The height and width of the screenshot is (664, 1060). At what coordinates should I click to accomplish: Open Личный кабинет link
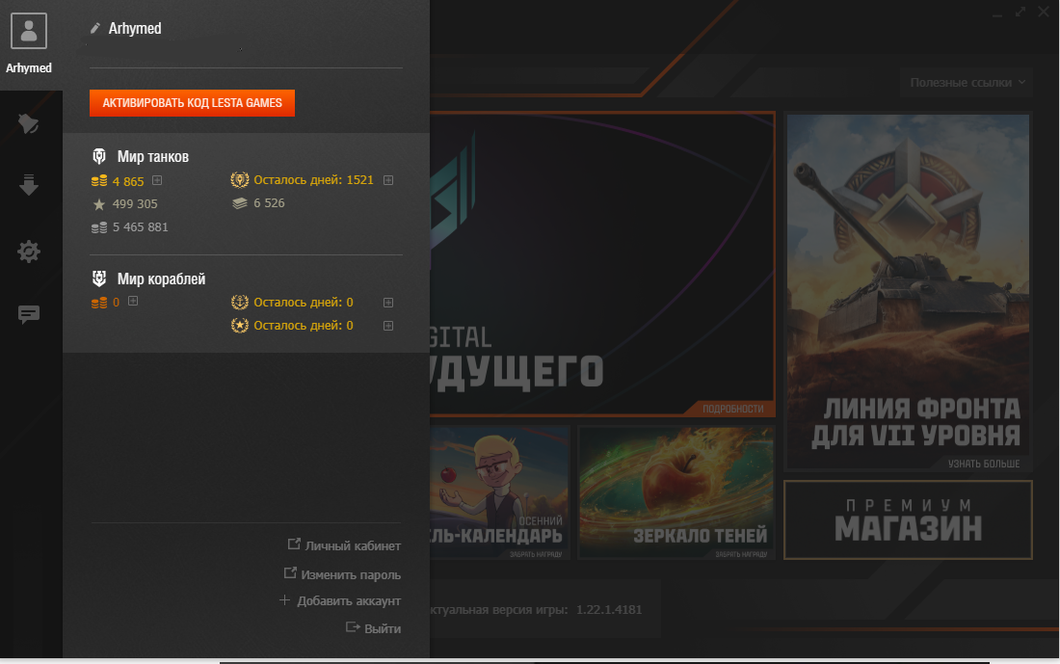[345, 545]
